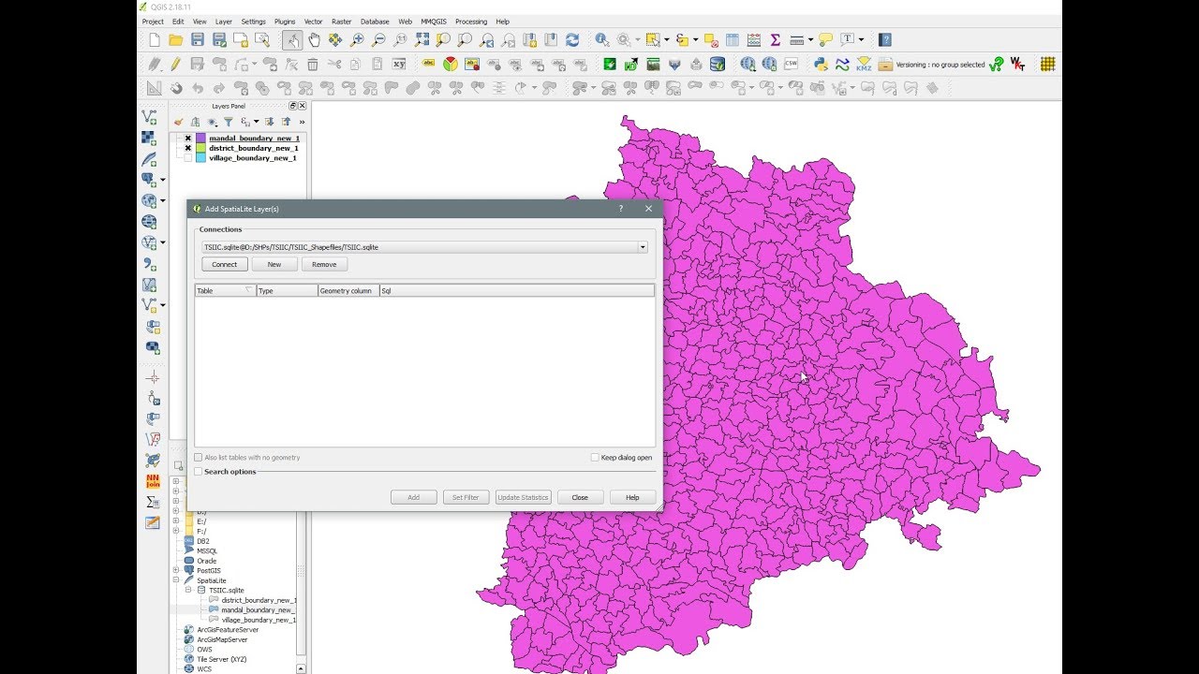The height and width of the screenshot is (674, 1199).
Task: Select the touch pan identify tool
Action: [x=292, y=40]
